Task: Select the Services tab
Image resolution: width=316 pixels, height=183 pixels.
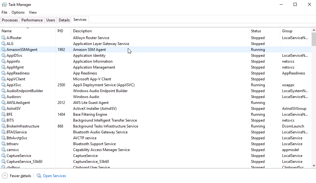Action: coord(80,20)
